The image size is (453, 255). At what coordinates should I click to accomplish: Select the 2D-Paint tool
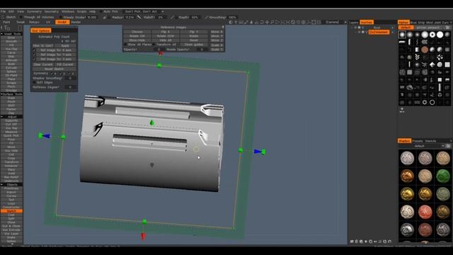pos(11,75)
